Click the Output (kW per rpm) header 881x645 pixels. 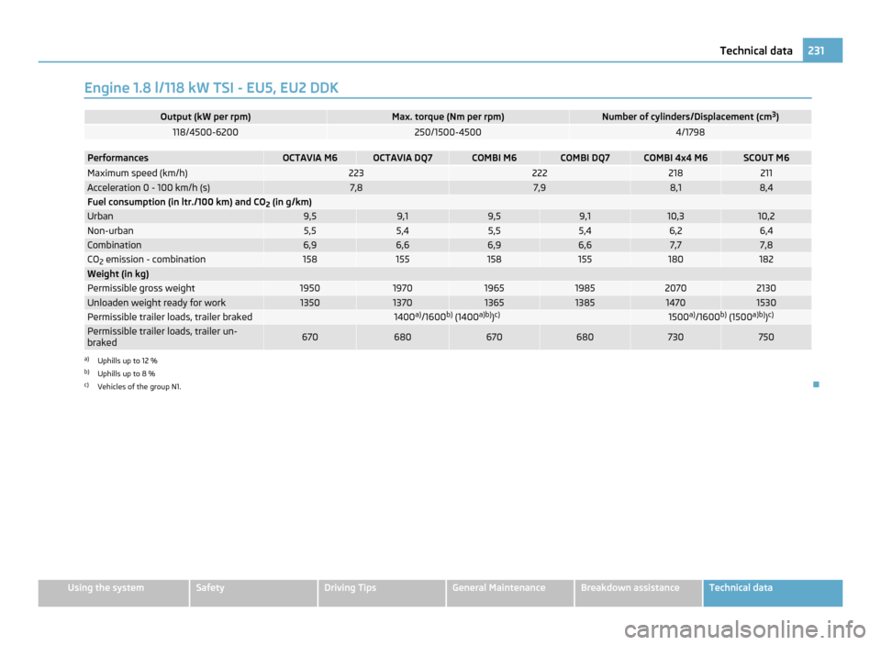coord(206,117)
